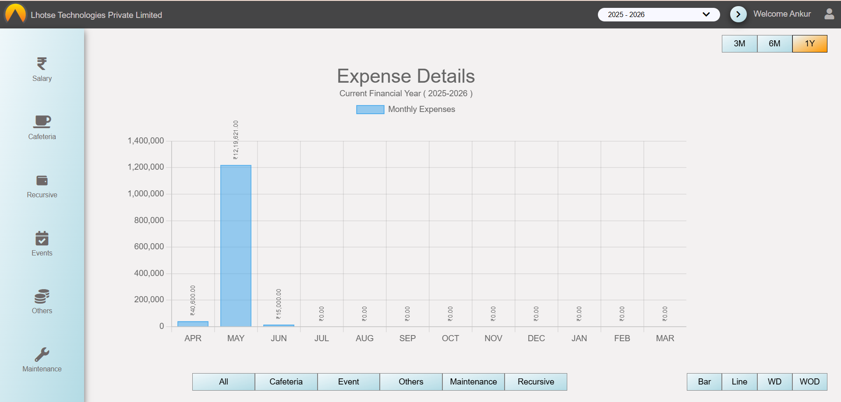Click the APR expense bar
The height and width of the screenshot is (402, 841).
193,324
